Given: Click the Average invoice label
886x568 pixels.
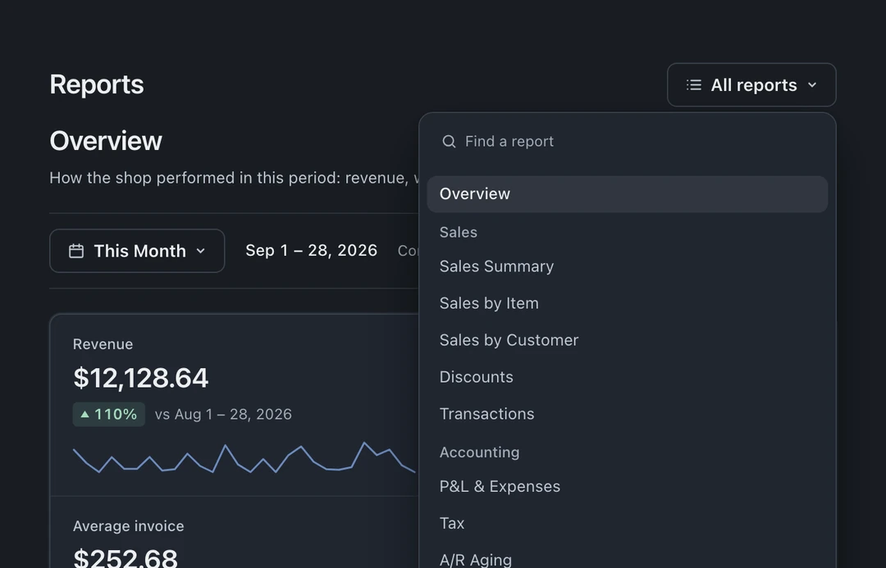Looking at the screenshot, I should [128, 526].
